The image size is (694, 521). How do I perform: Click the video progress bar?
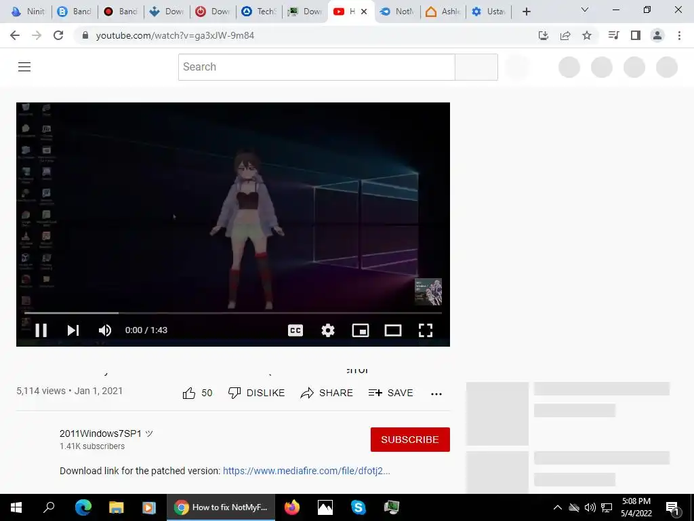point(233,313)
